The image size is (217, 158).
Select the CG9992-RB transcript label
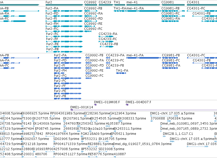[x=93, y=8]
